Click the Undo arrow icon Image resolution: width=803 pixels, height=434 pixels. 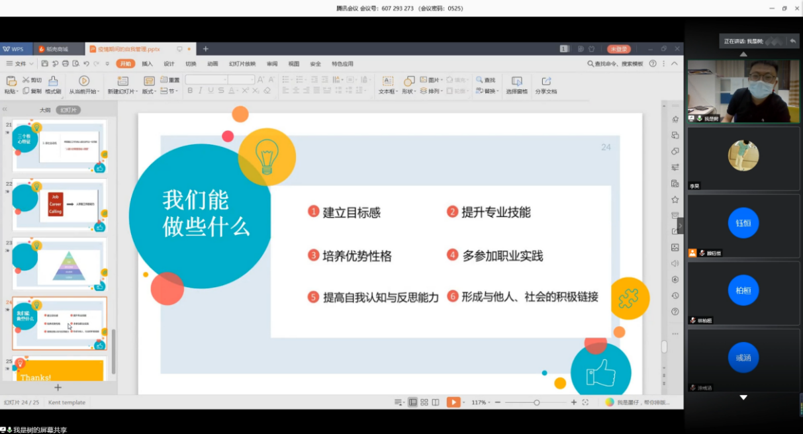coord(86,64)
